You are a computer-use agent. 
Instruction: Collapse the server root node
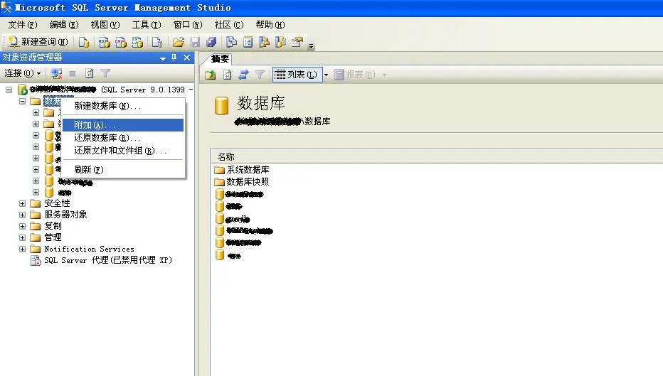click(x=9, y=90)
